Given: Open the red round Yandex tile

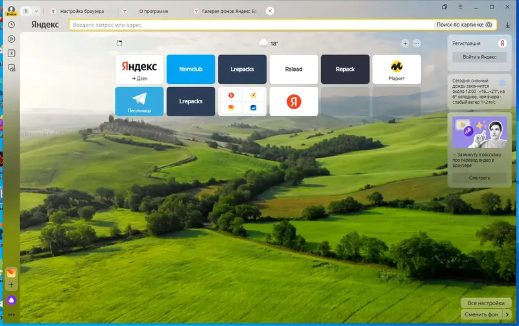Looking at the screenshot, I should tap(294, 101).
